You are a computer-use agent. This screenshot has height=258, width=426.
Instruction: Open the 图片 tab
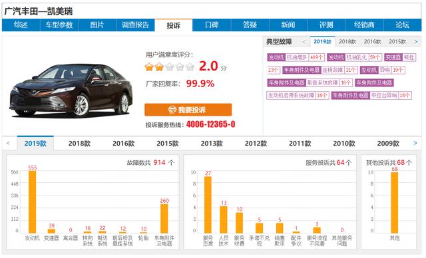[97, 25]
